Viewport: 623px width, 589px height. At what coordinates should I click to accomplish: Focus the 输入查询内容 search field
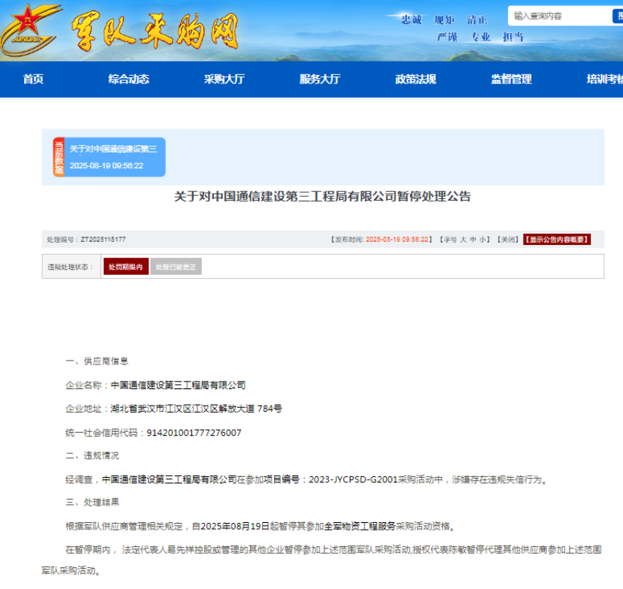(560, 16)
